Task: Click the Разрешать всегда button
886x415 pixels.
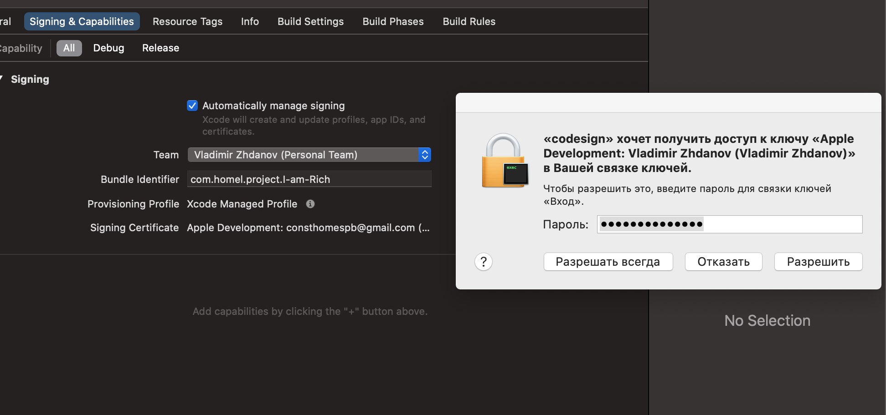Action: [x=608, y=262]
